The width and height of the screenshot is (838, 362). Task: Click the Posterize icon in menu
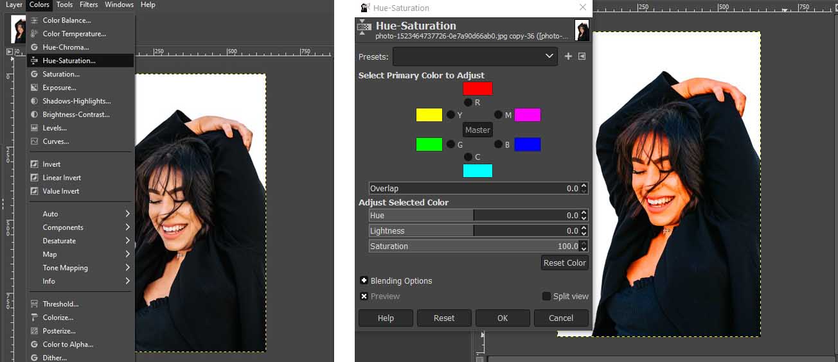click(x=35, y=331)
